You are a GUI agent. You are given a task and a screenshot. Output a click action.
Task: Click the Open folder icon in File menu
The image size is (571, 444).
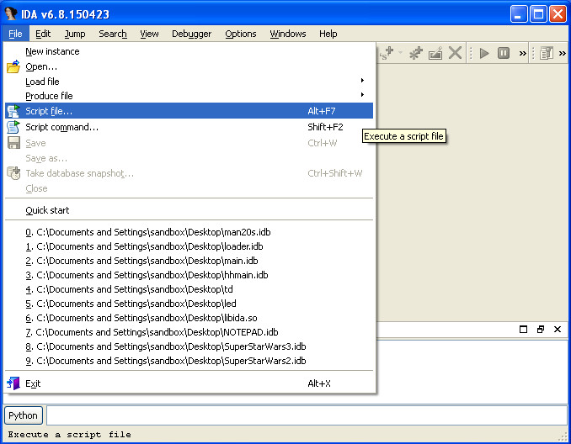click(13, 67)
